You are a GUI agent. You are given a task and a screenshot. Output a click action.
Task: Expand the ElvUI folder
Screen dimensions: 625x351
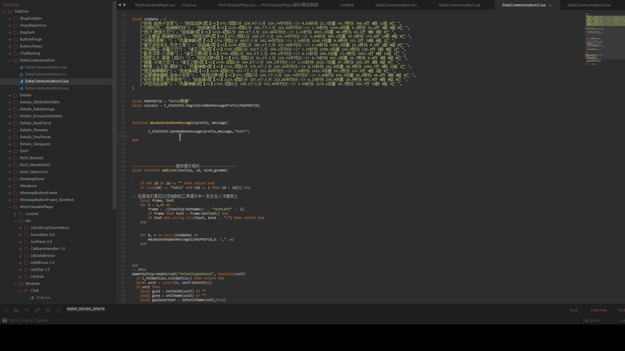pyautogui.click(x=10, y=151)
